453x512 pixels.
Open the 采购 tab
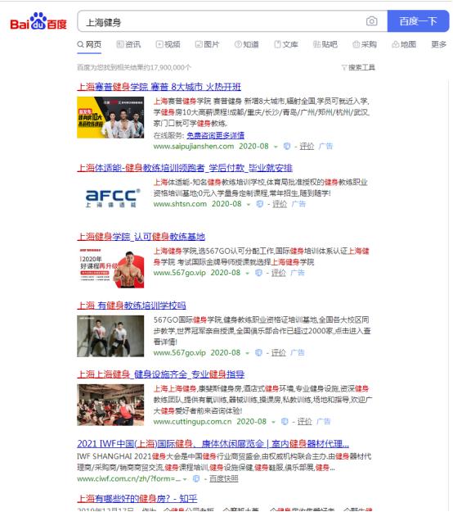point(365,44)
